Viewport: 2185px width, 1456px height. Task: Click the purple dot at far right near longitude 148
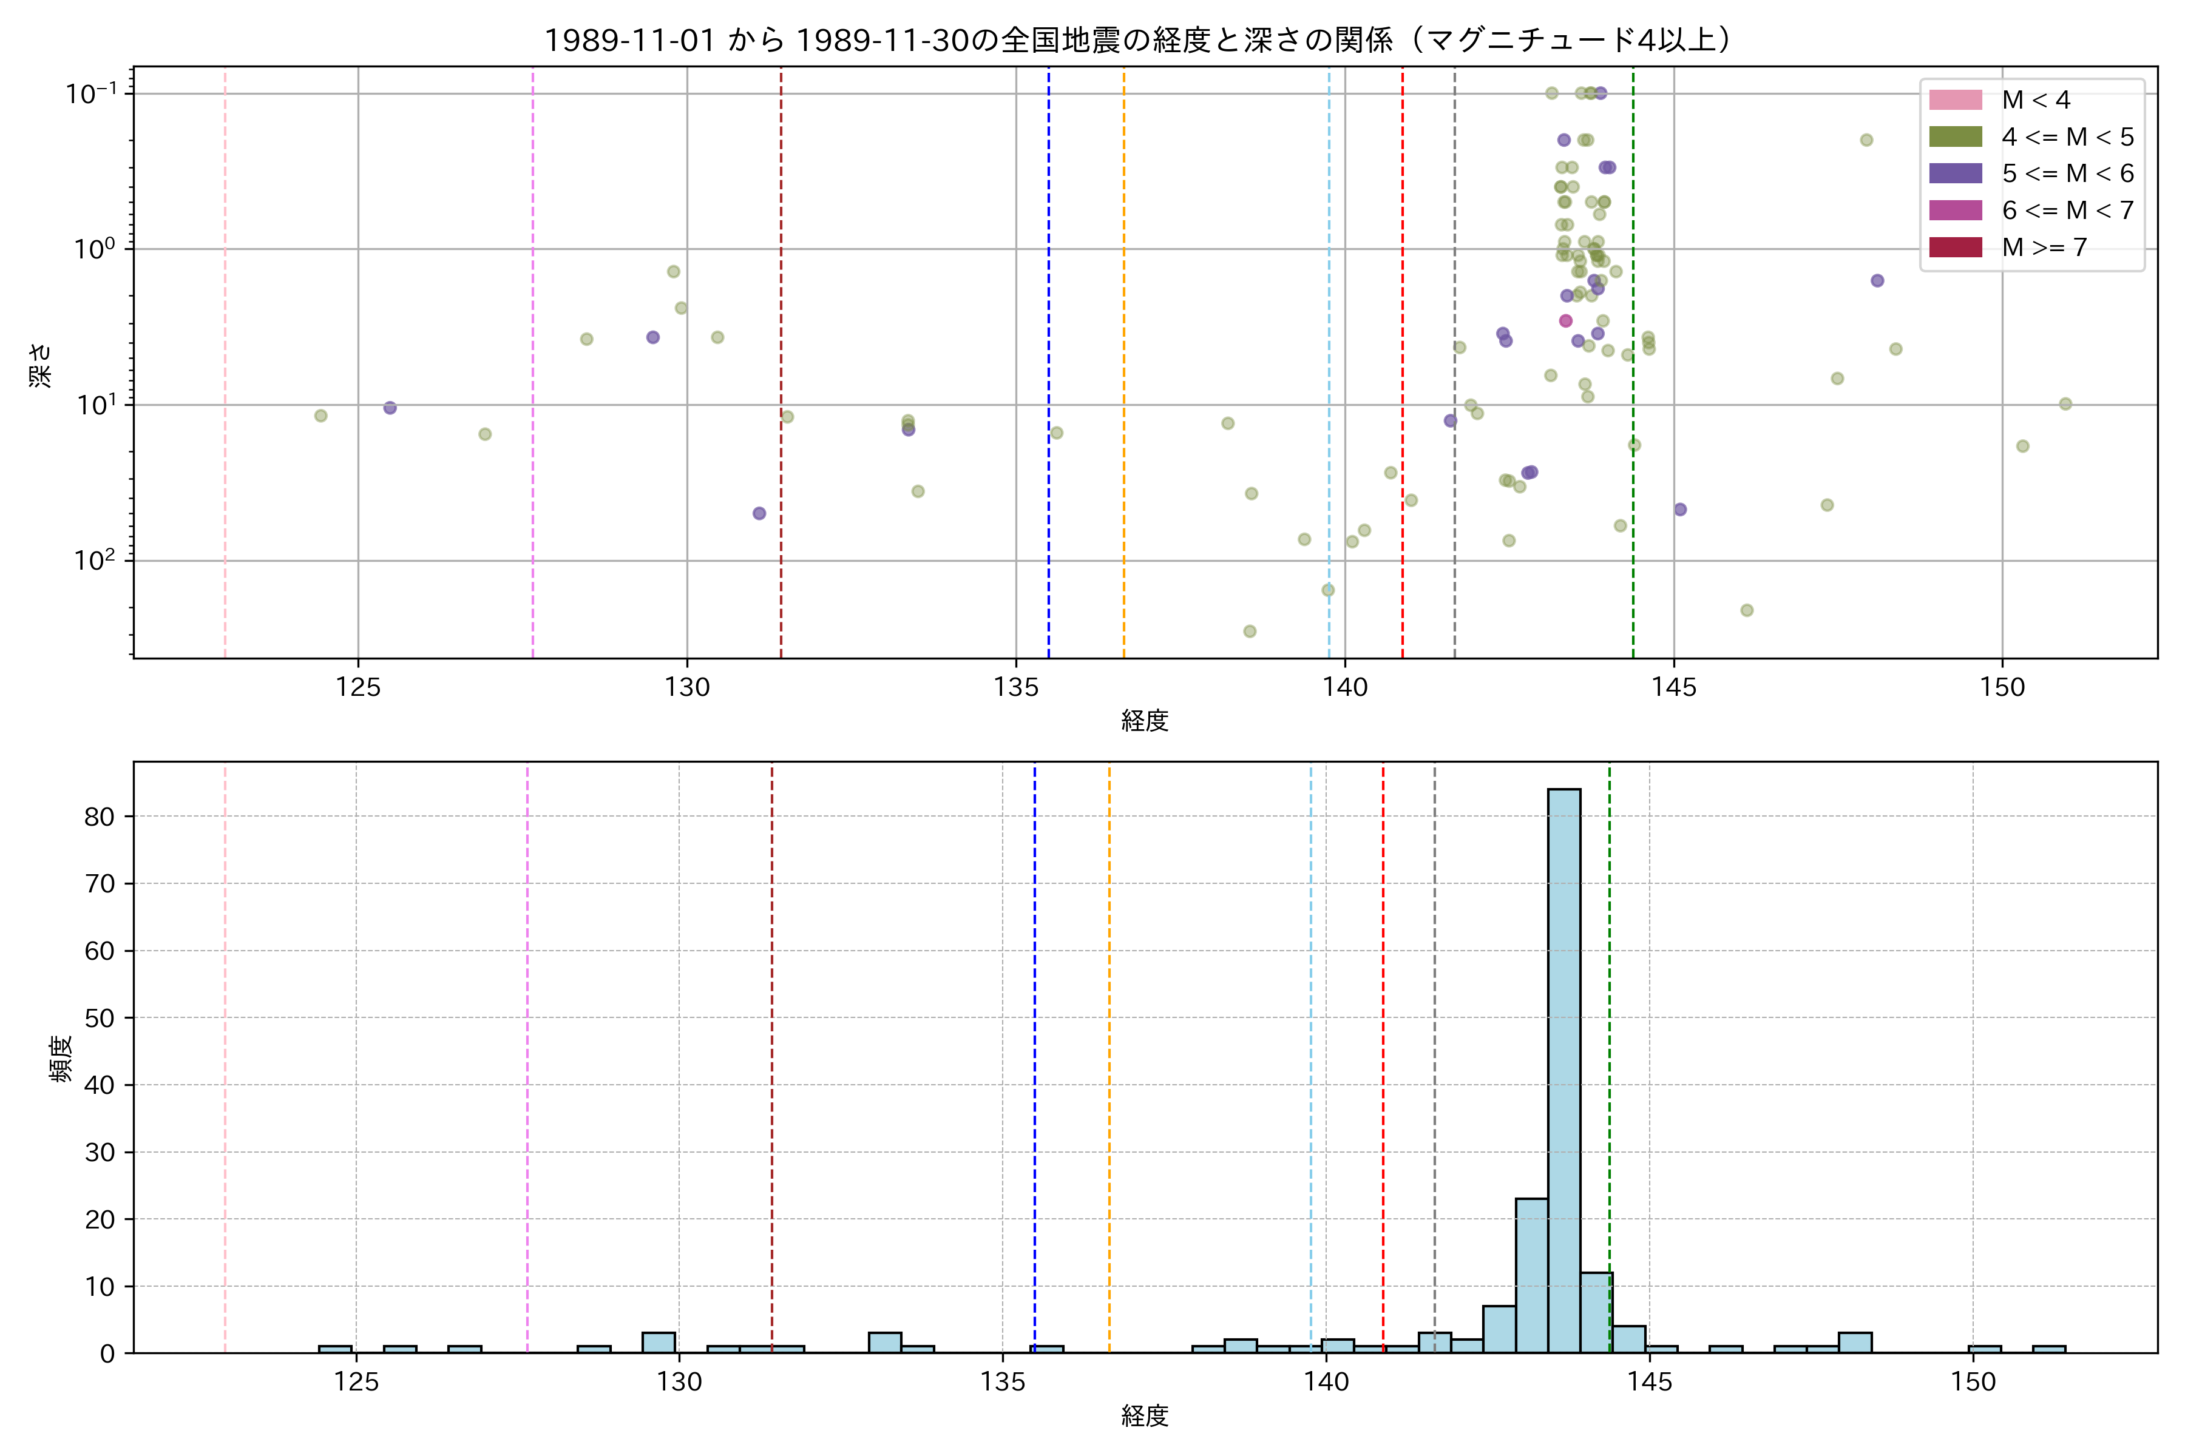pos(1877,280)
